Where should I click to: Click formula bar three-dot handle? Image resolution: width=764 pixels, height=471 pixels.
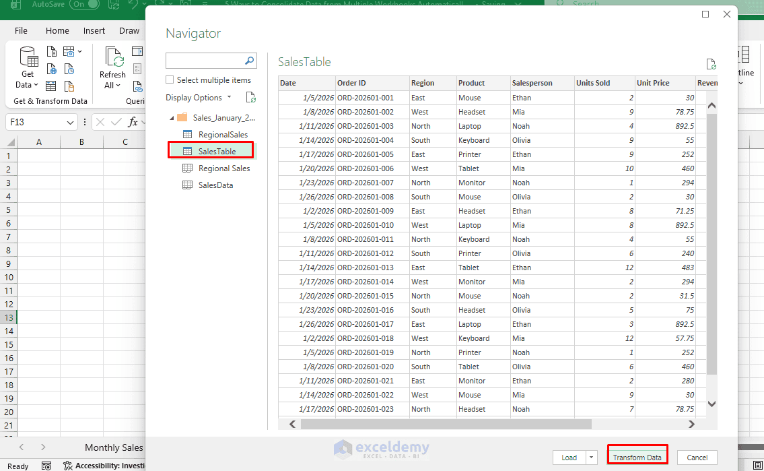coord(85,122)
